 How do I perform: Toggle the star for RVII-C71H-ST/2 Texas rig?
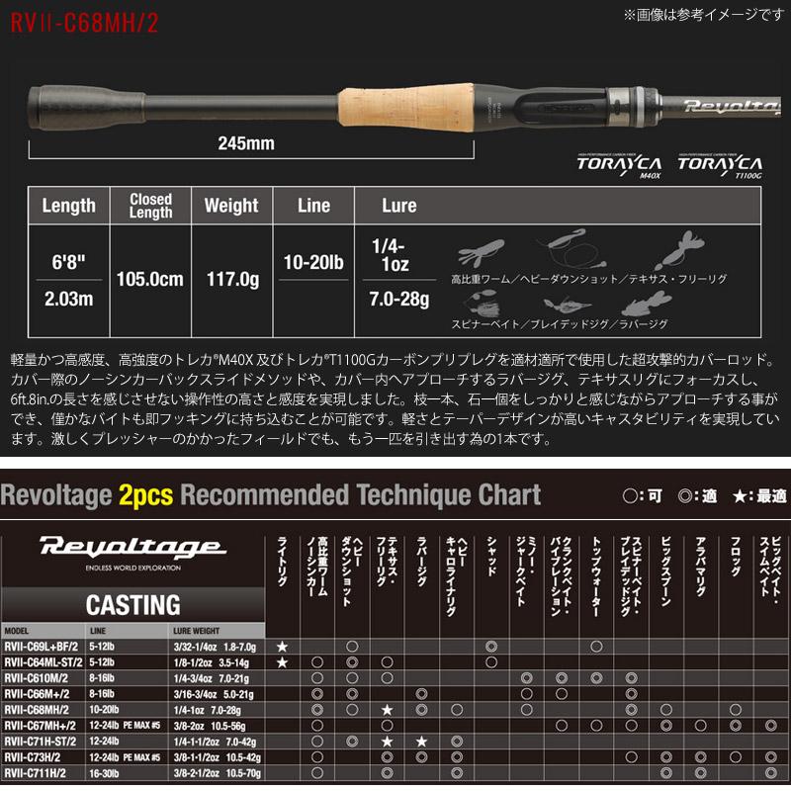pyautogui.click(x=387, y=743)
